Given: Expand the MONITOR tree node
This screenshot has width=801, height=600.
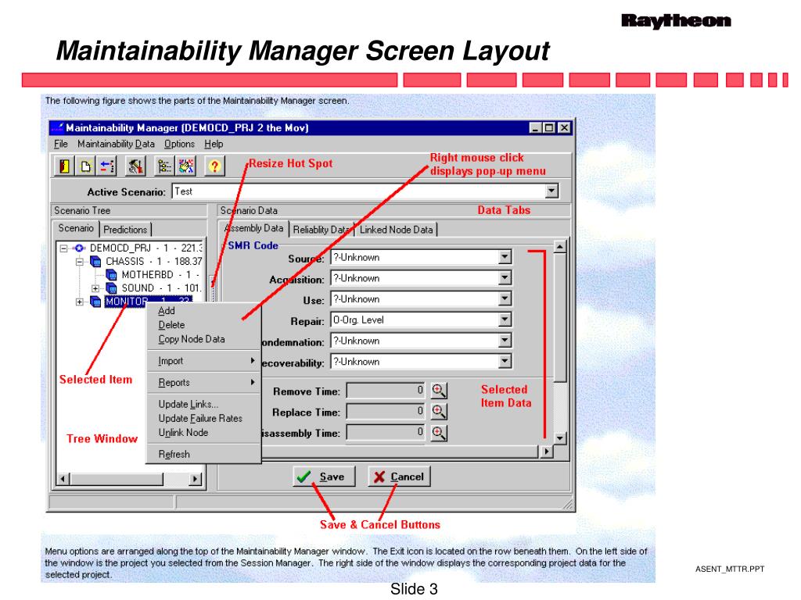Looking at the screenshot, I should click(x=80, y=302).
